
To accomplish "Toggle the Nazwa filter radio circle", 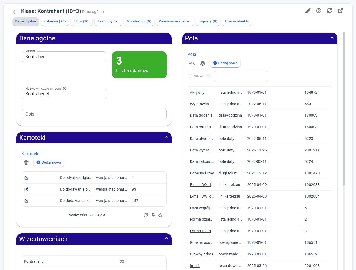I will [191, 76].
